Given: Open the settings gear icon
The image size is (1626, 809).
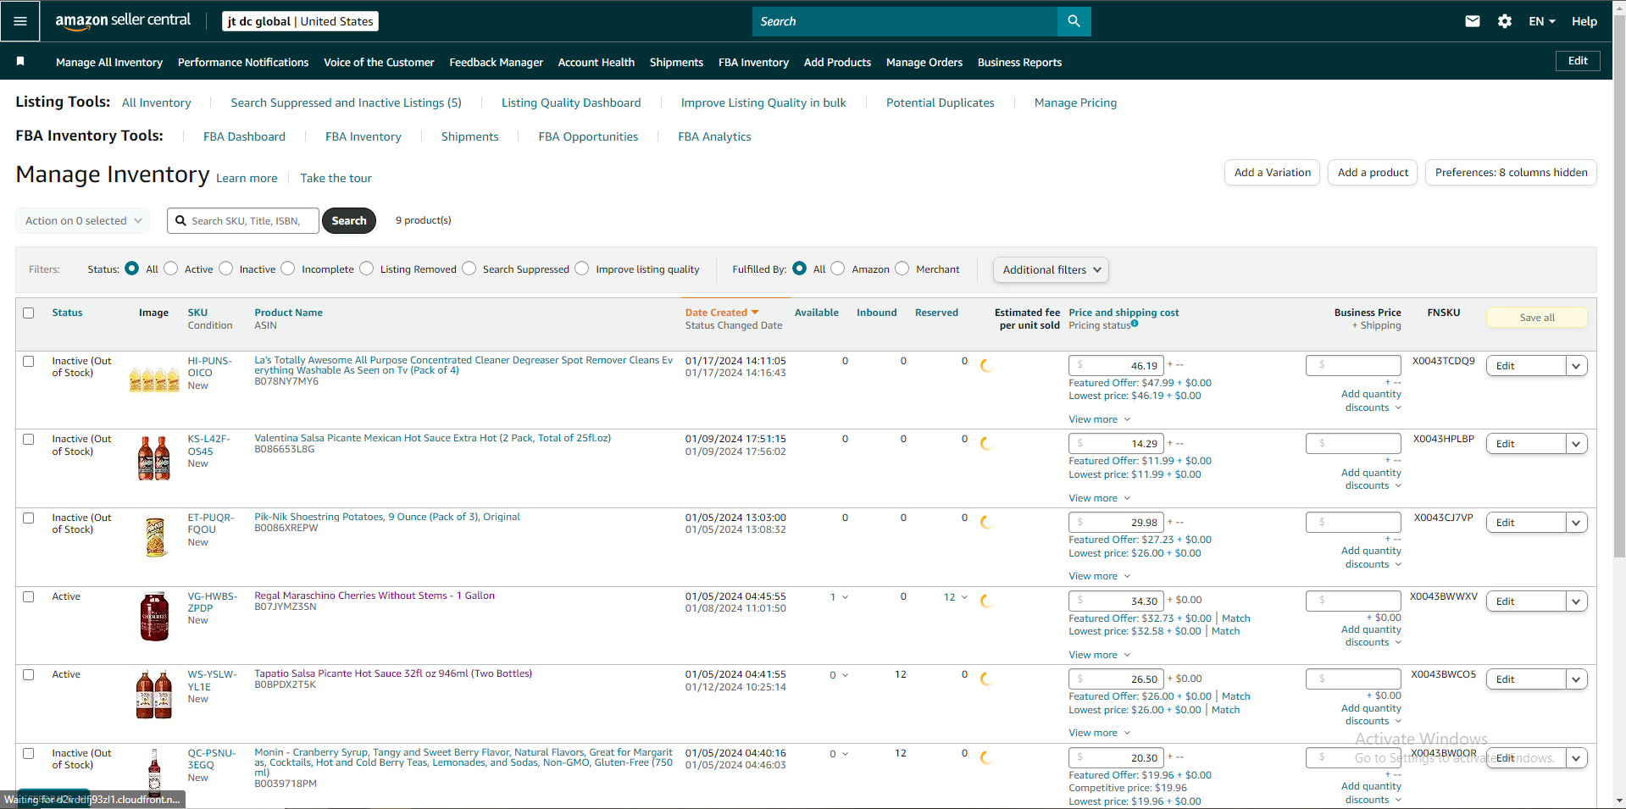Looking at the screenshot, I should click(1505, 21).
